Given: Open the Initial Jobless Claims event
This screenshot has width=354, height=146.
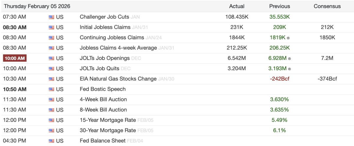Looking at the screenshot, I should tap(105, 27).
